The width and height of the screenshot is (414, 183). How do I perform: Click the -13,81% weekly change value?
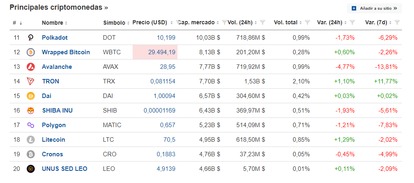click(386, 67)
